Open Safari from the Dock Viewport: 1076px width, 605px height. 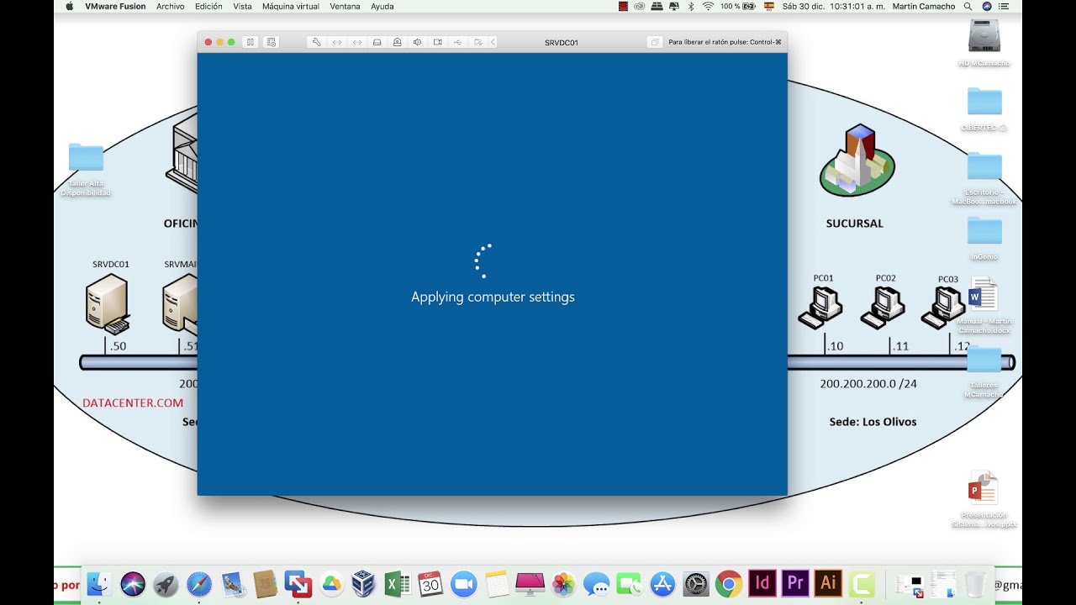[199, 583]
